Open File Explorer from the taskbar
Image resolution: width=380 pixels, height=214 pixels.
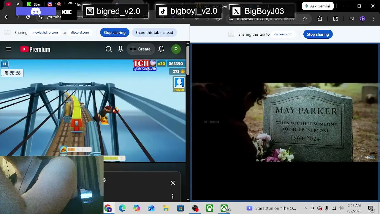point(166,208)
